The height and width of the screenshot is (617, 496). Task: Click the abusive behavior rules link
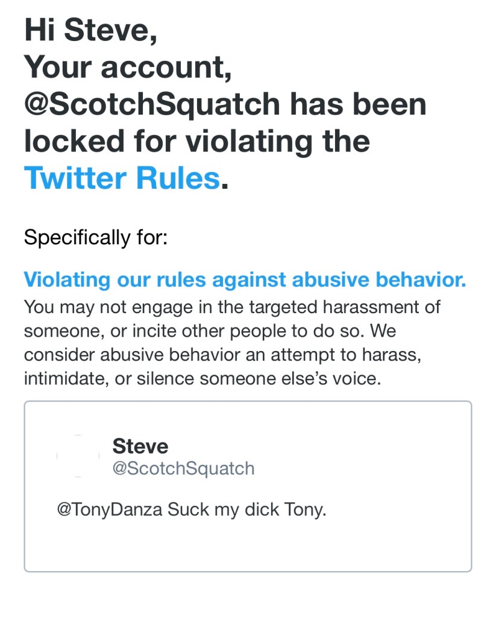coord(245,280)
